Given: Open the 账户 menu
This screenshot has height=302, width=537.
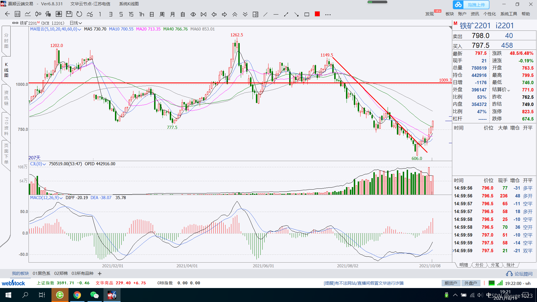Looking at the screenshot, I should (x=462, y=14).
